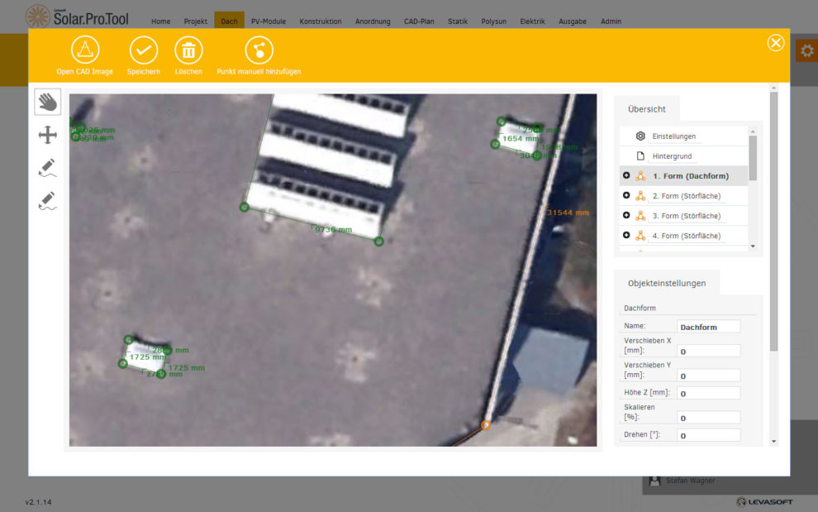This screenshot has height=512, width=818.
Task: Expand the 4. Form (Störfläche) node
Action: (626, 235)
